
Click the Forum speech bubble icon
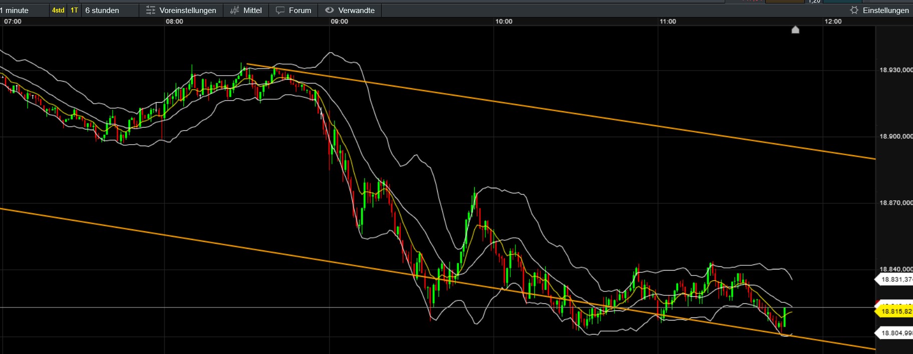pos(280,10)
